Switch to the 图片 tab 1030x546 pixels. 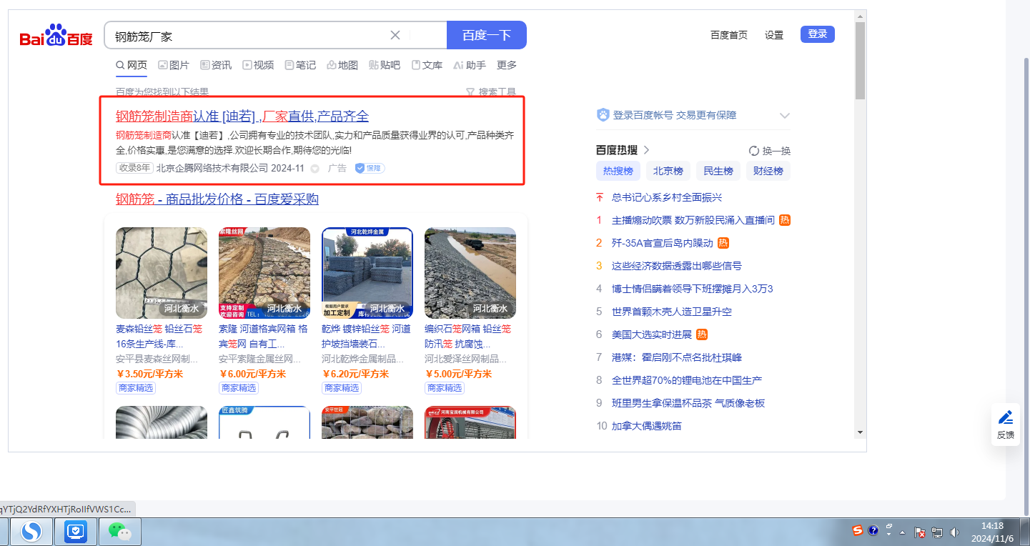(x=174, y=65)
